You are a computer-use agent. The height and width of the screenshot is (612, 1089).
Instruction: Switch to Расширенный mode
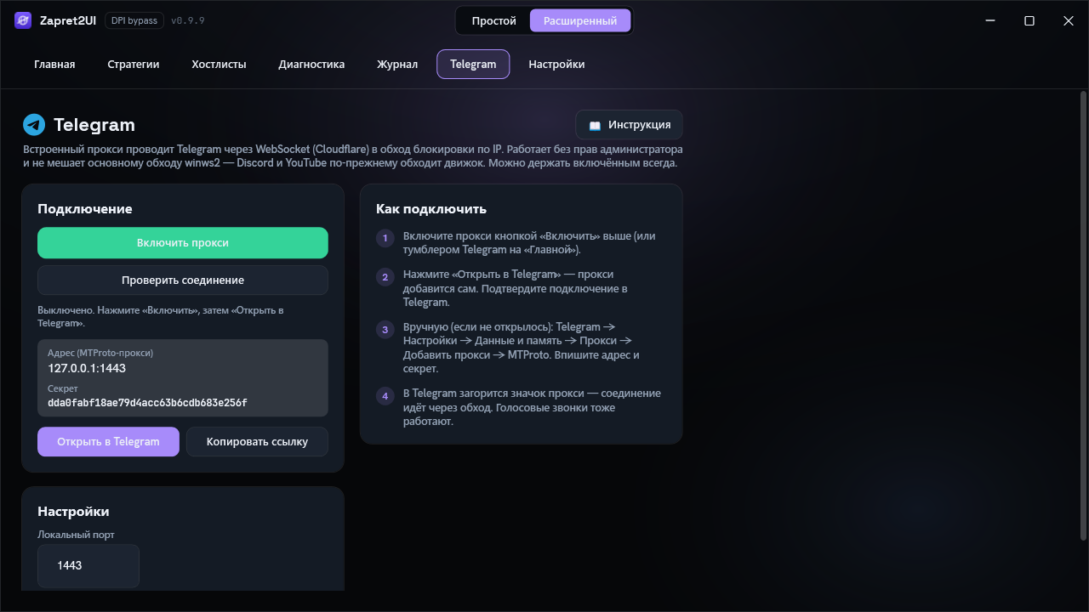pos(580,20)
